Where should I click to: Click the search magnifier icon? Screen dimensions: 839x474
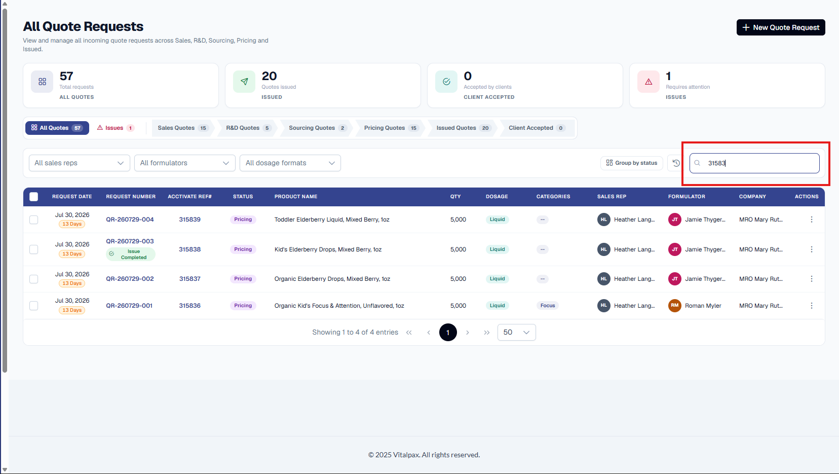click(x=697, y=163)
